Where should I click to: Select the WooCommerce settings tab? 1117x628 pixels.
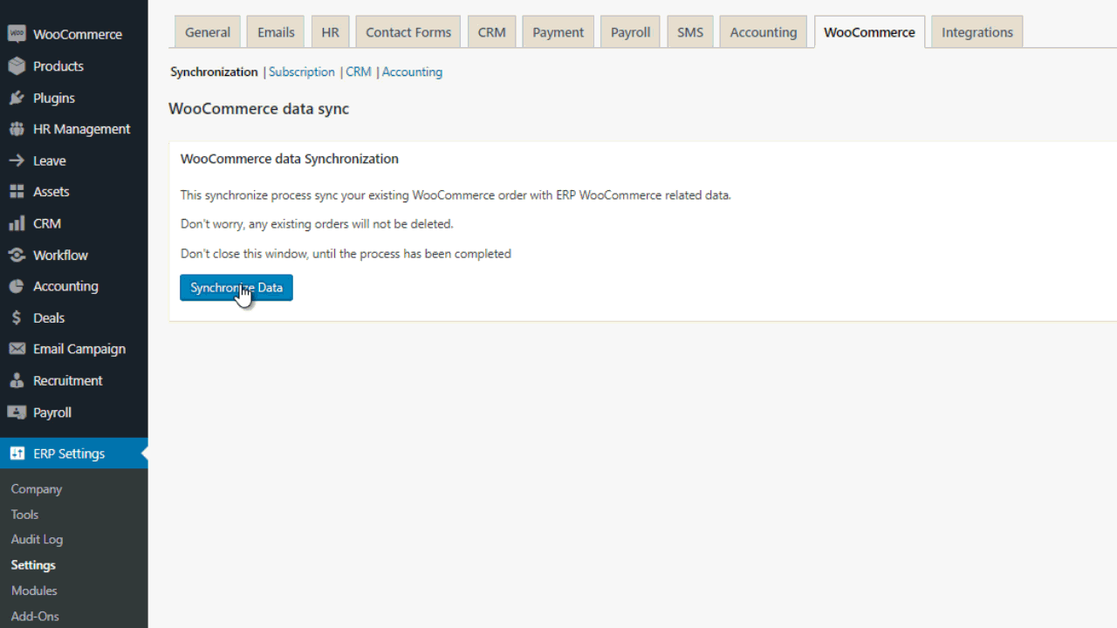click(870, 32)
